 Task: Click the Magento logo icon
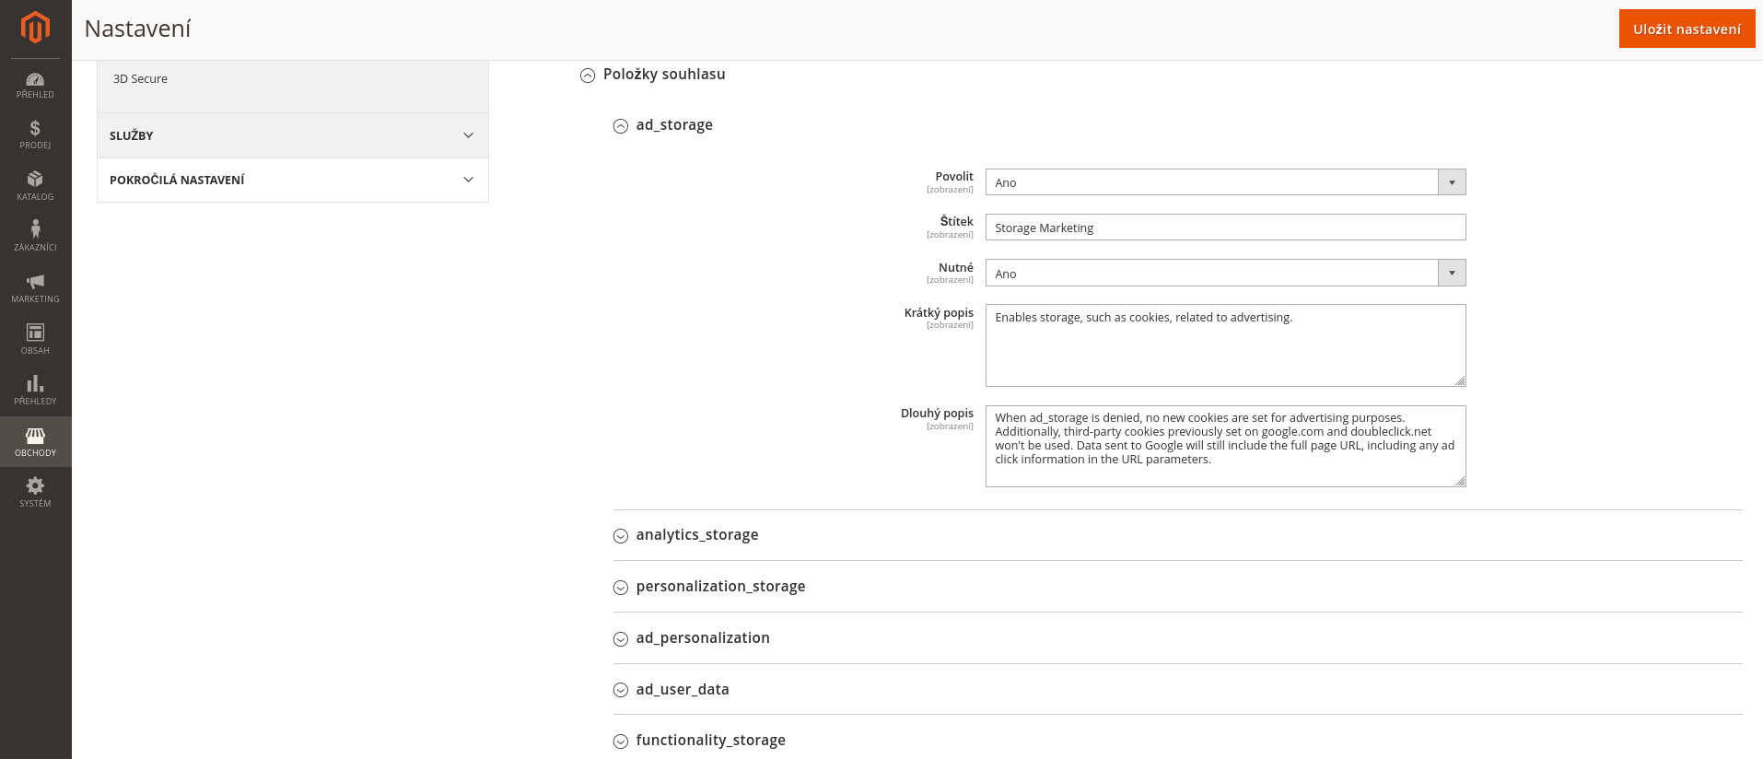[x=35, y=28]
